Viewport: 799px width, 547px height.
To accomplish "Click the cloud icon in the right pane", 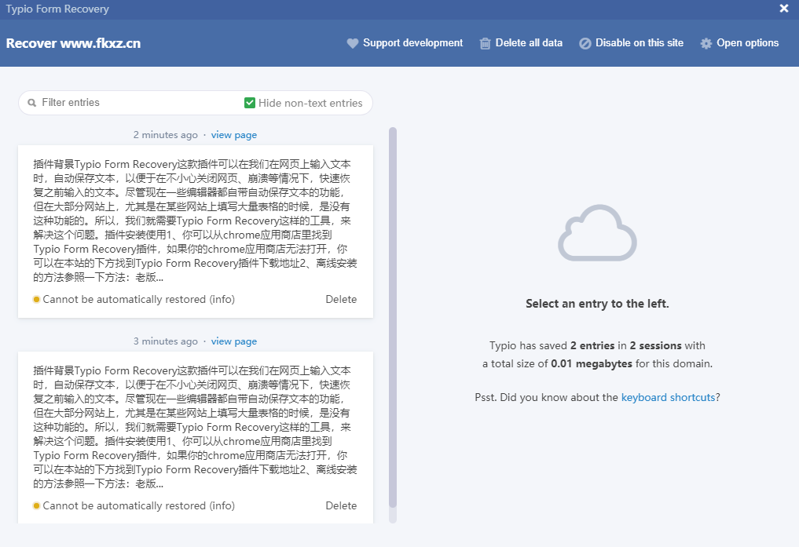I will [597, 233].
